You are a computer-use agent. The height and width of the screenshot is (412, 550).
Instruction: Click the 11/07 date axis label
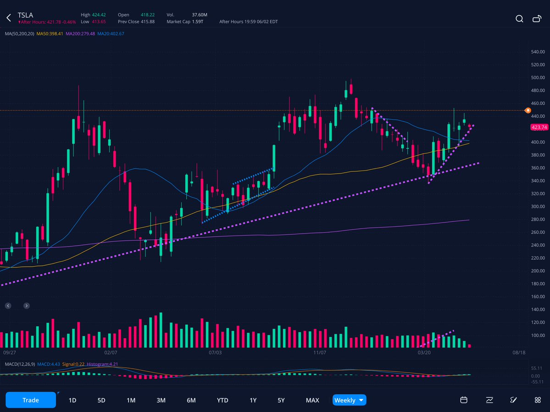[320, 352]
